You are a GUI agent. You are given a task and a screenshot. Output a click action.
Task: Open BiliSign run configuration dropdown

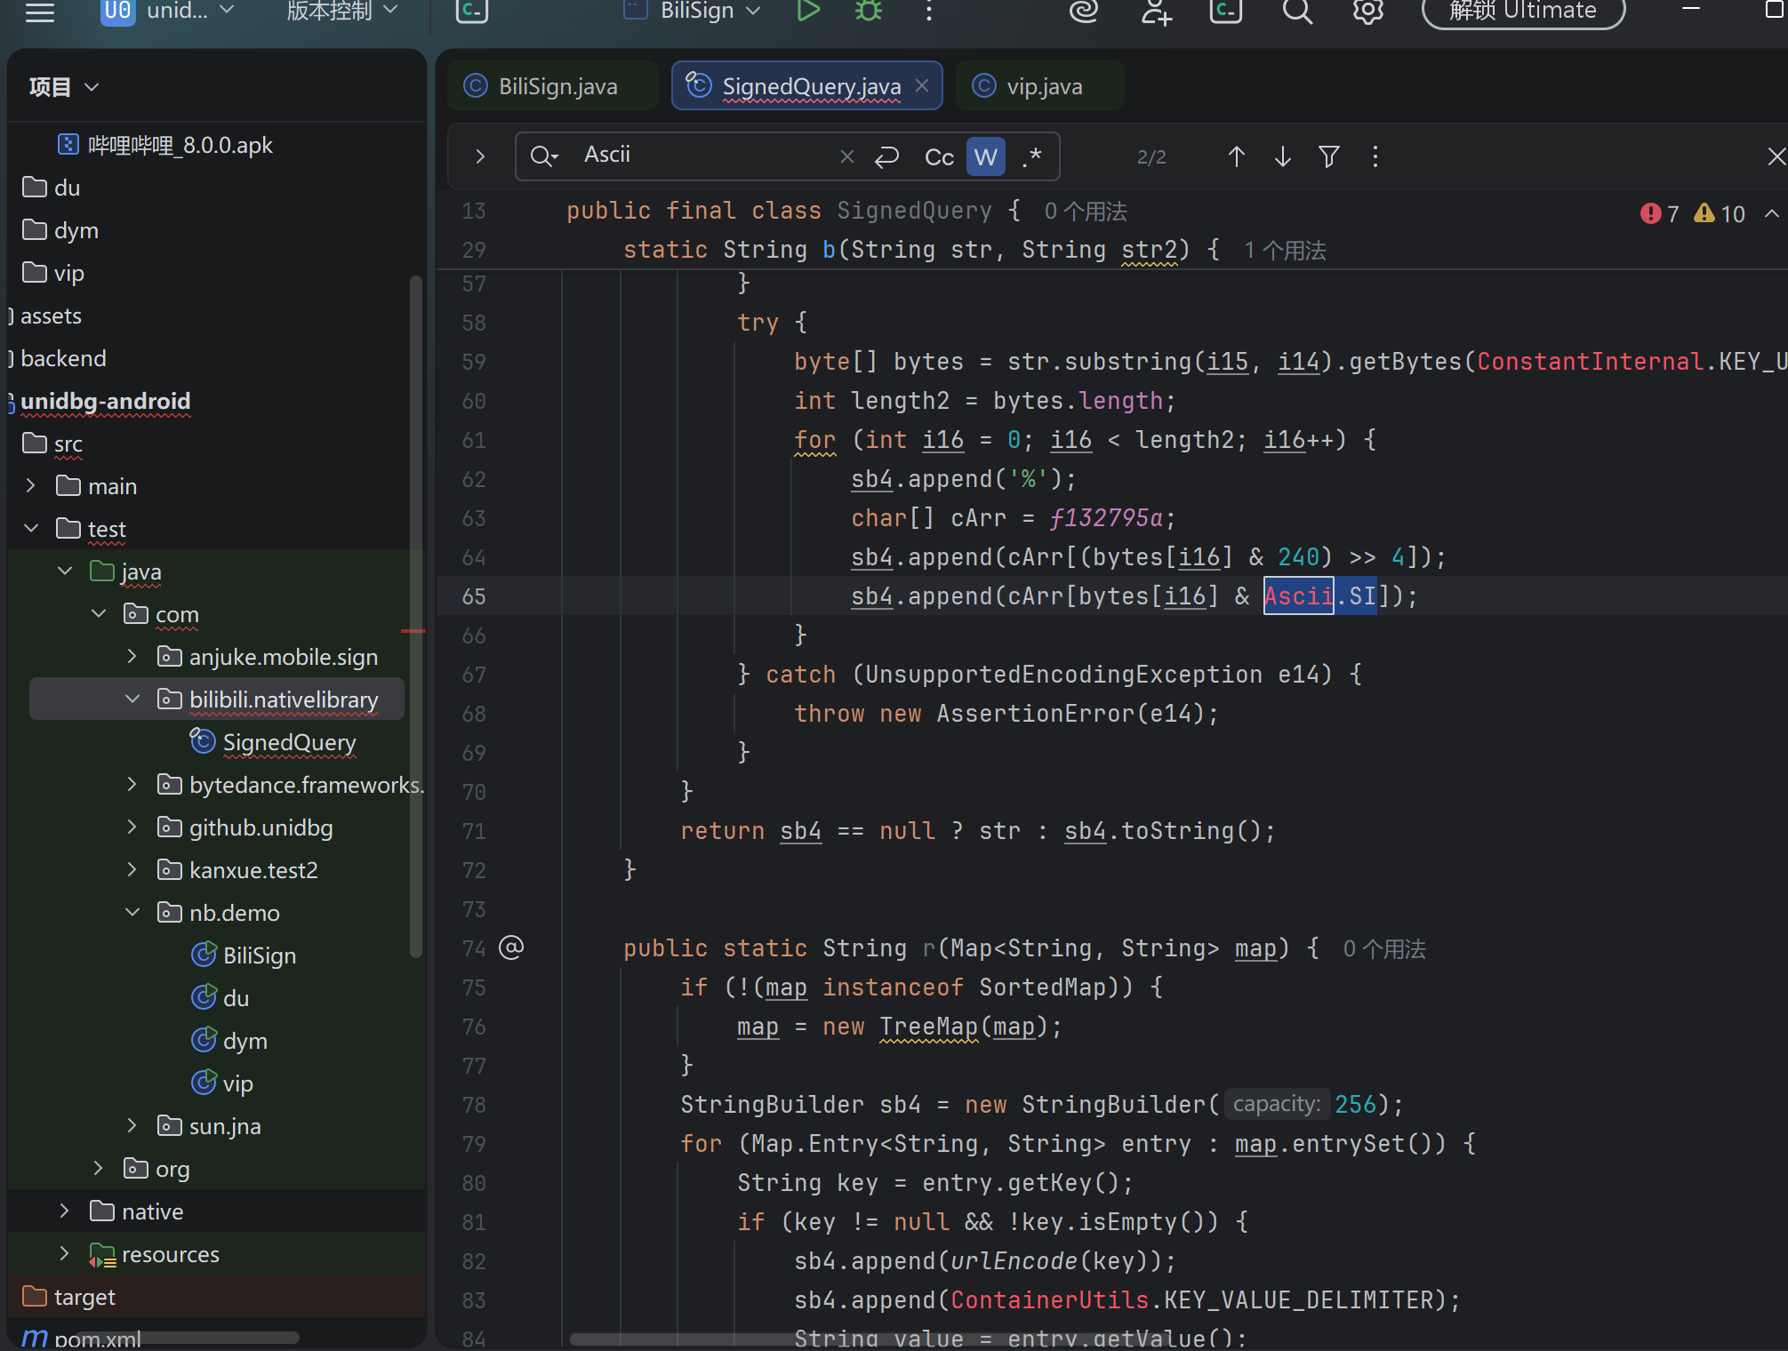(x=693, y=11)
